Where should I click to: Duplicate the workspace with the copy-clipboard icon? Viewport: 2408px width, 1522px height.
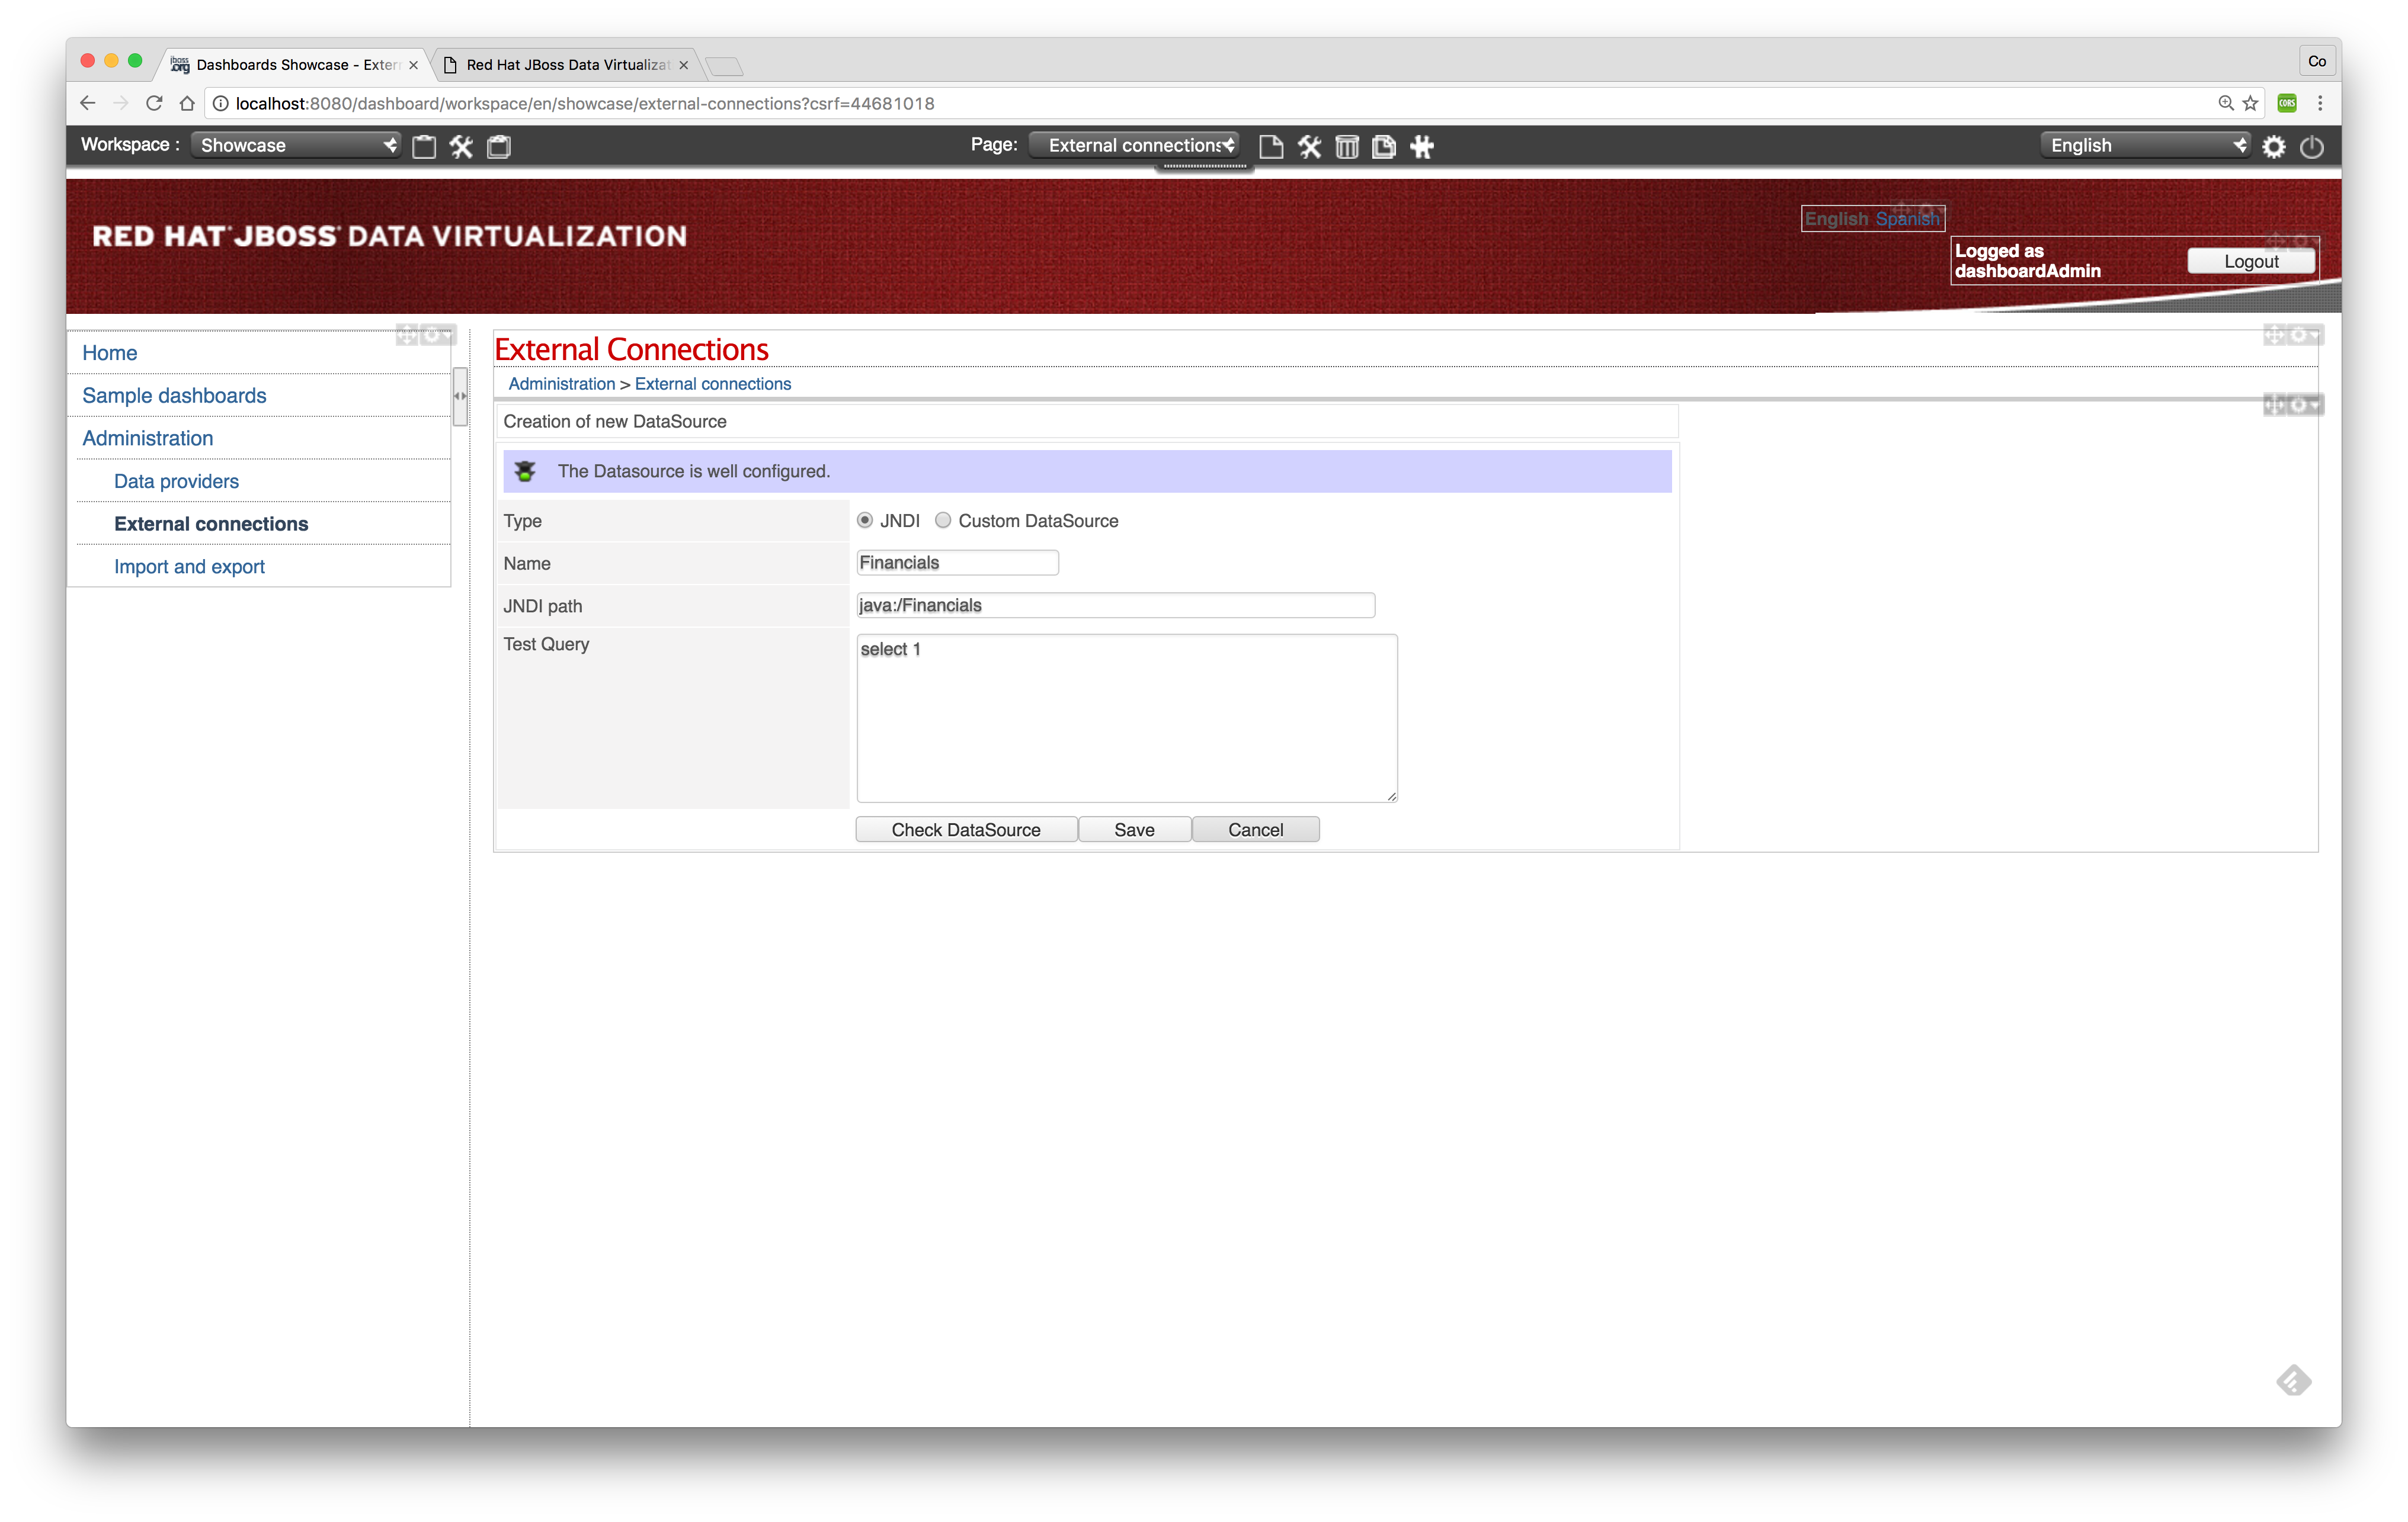[x=498, y=146]
